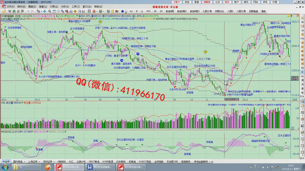Click the red horizontal lines toolbar icon
Image resolution: width=305 pixels, height=171 pixels.
coord(94,11)
